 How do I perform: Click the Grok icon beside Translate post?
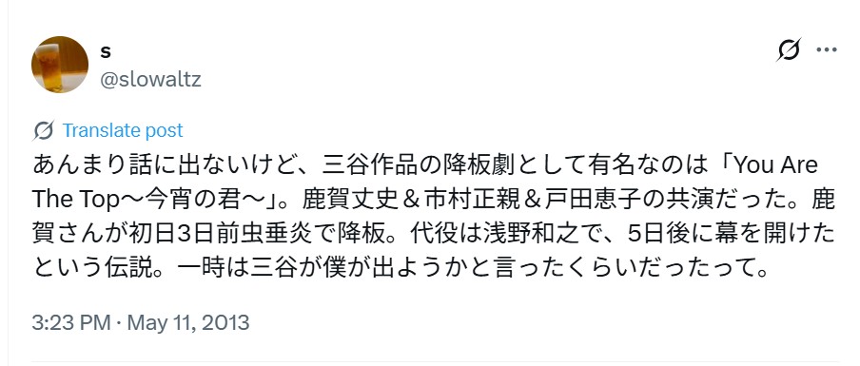(44, 130)
